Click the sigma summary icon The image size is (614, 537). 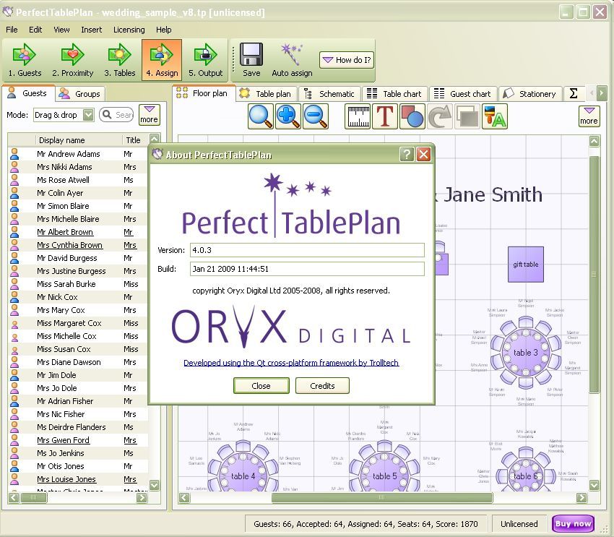[574, 93]
